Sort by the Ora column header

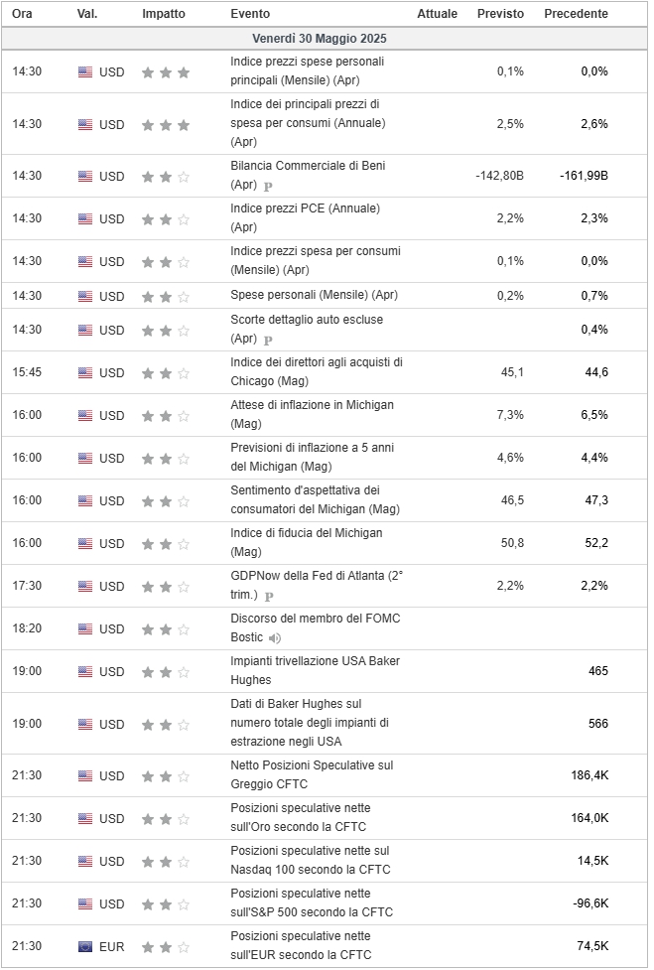[22, 14]
